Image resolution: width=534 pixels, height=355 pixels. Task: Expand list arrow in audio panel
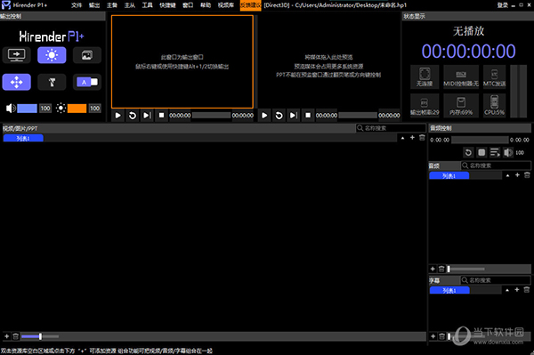click(x=508, y=175)
